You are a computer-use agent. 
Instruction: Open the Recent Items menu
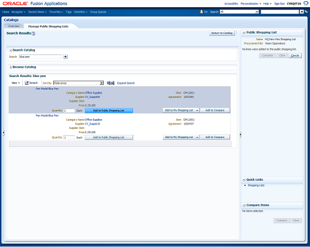[37, 12]
